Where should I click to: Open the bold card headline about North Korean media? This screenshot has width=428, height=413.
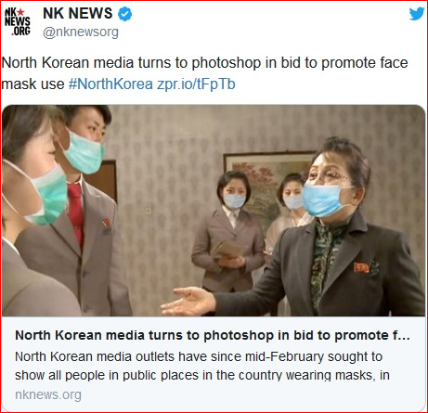(213, 335)
